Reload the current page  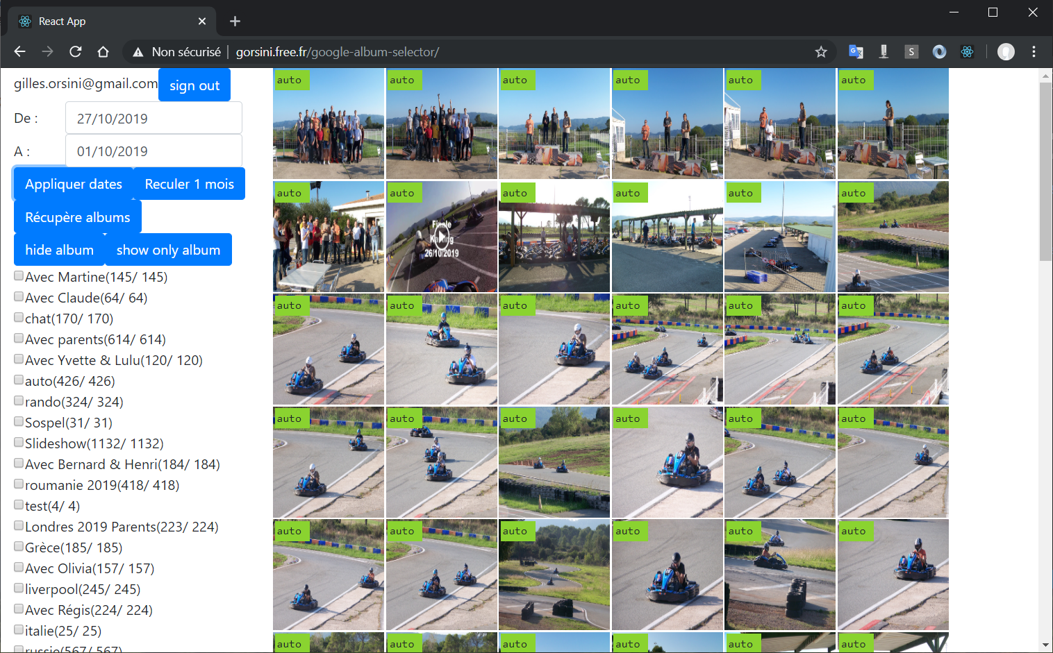point(75,52)
